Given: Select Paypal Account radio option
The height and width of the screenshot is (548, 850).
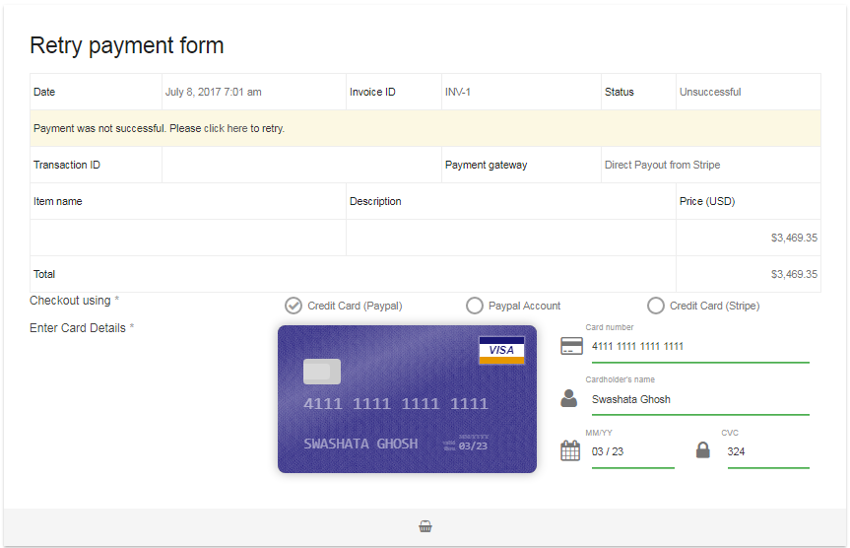Looking at the screenshot, I should click(x=475, y=306).
